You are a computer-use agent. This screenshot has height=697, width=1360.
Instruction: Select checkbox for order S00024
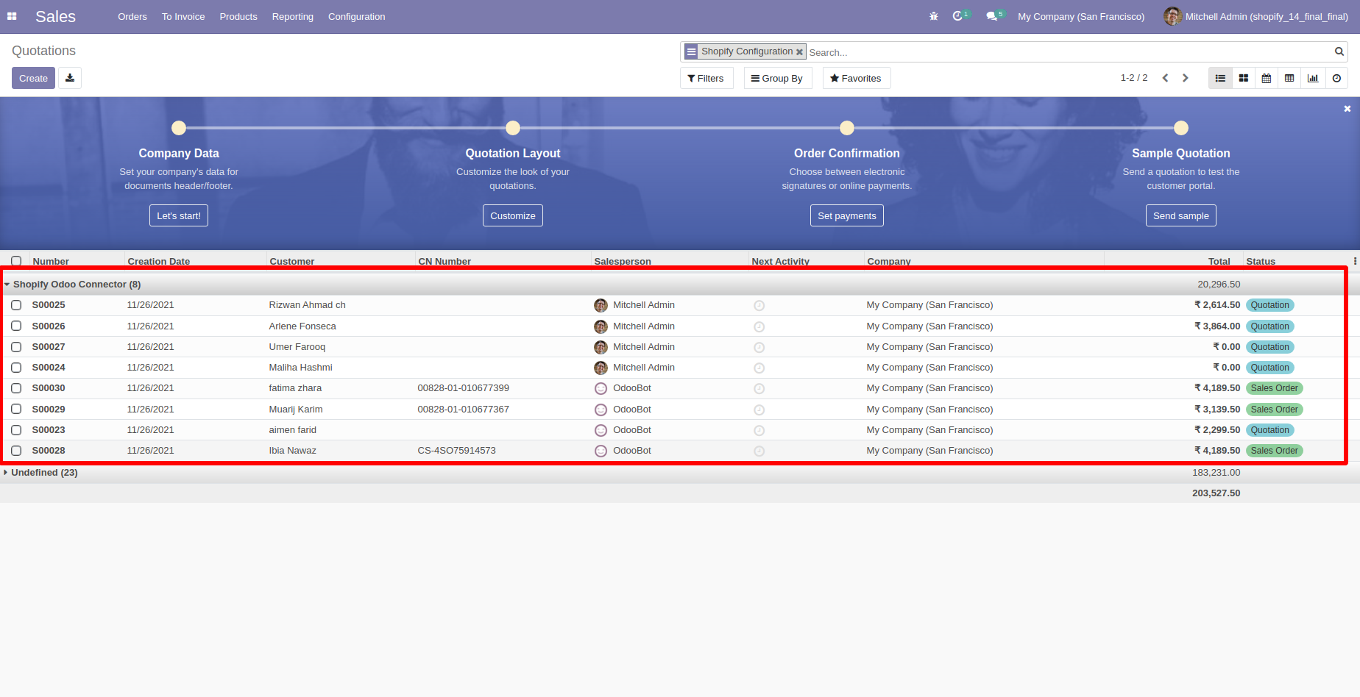(16, 368)
